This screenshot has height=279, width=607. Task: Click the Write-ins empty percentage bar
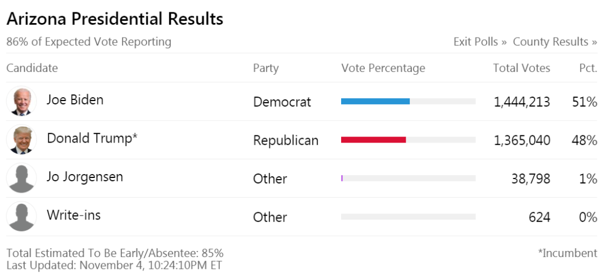(x=408, y=217)
